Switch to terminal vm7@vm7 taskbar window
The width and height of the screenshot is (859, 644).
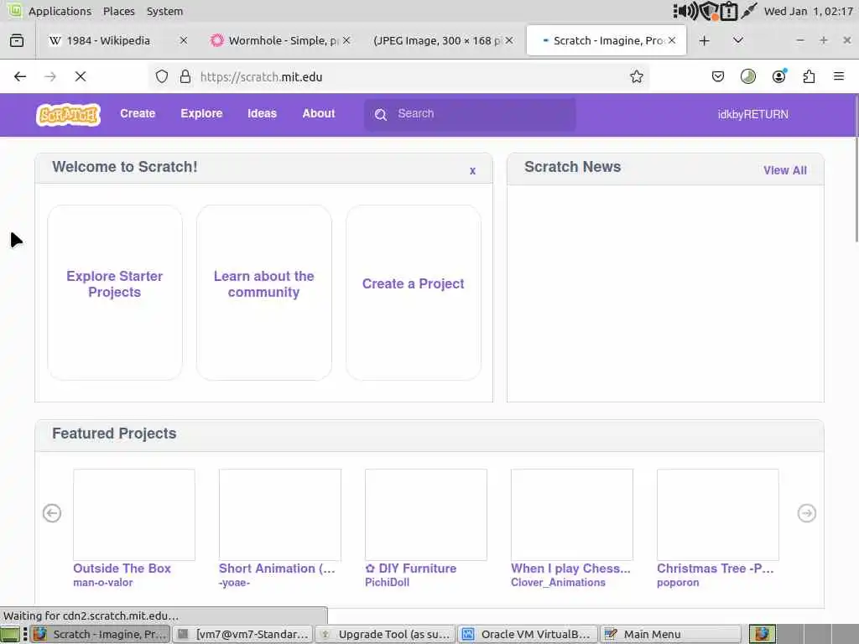pyautogui.click(x=242, y=634)
